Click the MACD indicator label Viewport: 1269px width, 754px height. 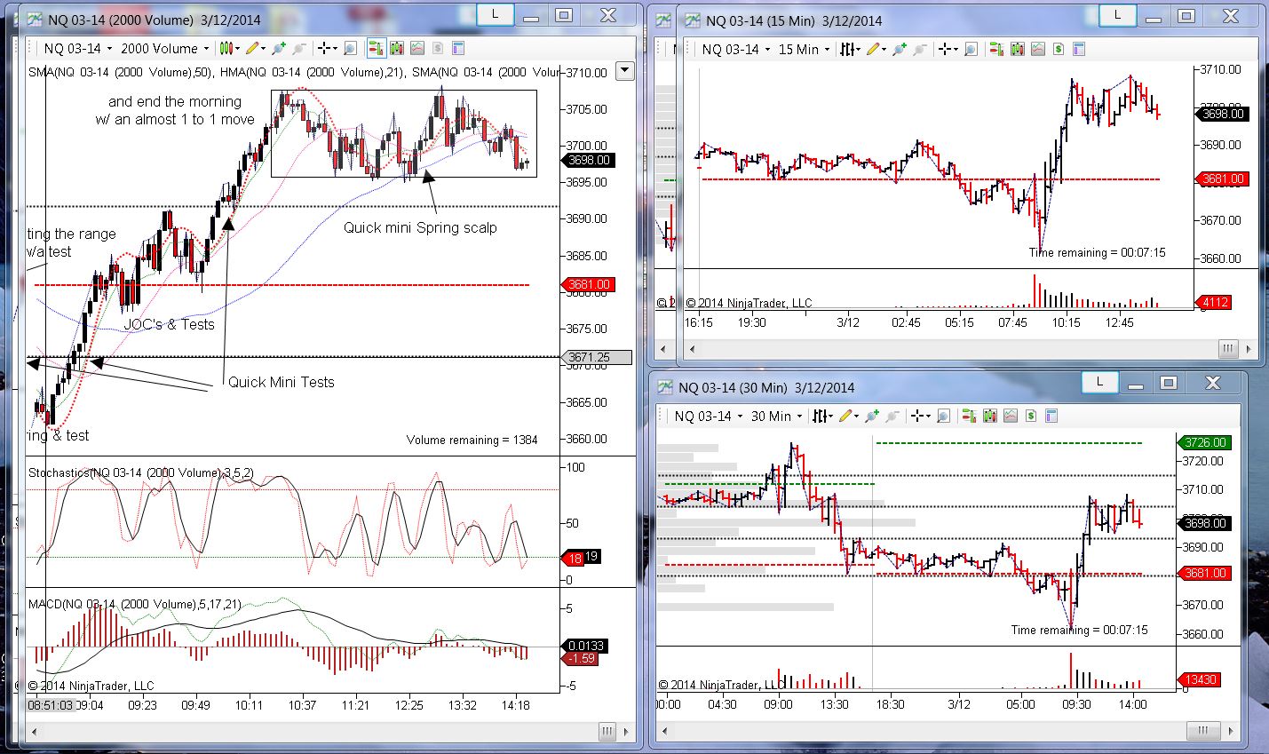click(134, 605)
